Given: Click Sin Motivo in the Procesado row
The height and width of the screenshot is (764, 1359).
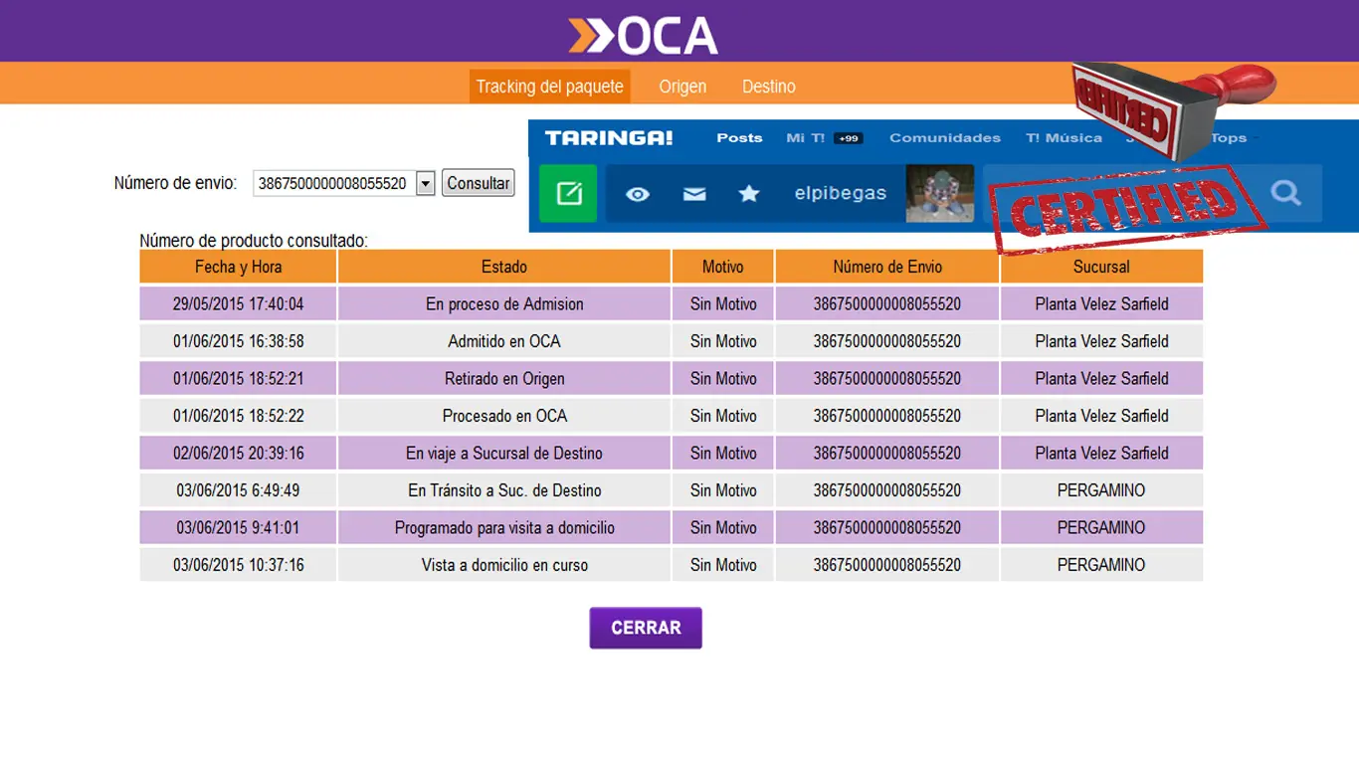Looking at the screenshot, I should coord(723,416).
